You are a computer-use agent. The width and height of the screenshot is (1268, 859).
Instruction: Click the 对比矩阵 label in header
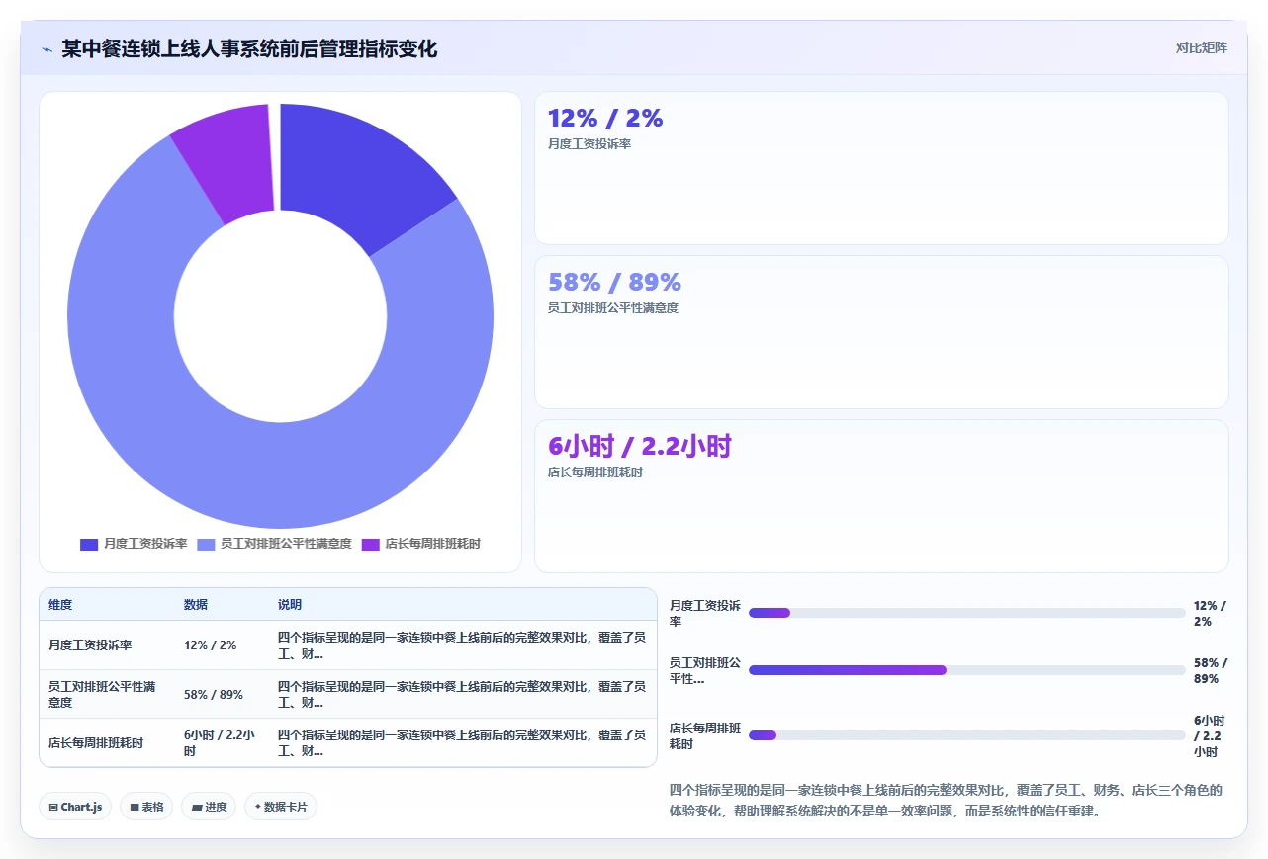point(1201,47)
